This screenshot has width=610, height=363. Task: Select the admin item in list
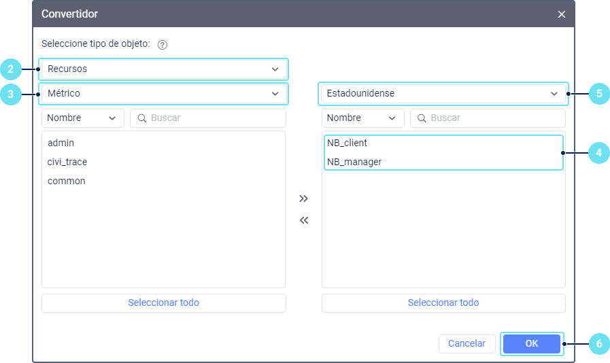pyautogui.click(x=61, y=143)
